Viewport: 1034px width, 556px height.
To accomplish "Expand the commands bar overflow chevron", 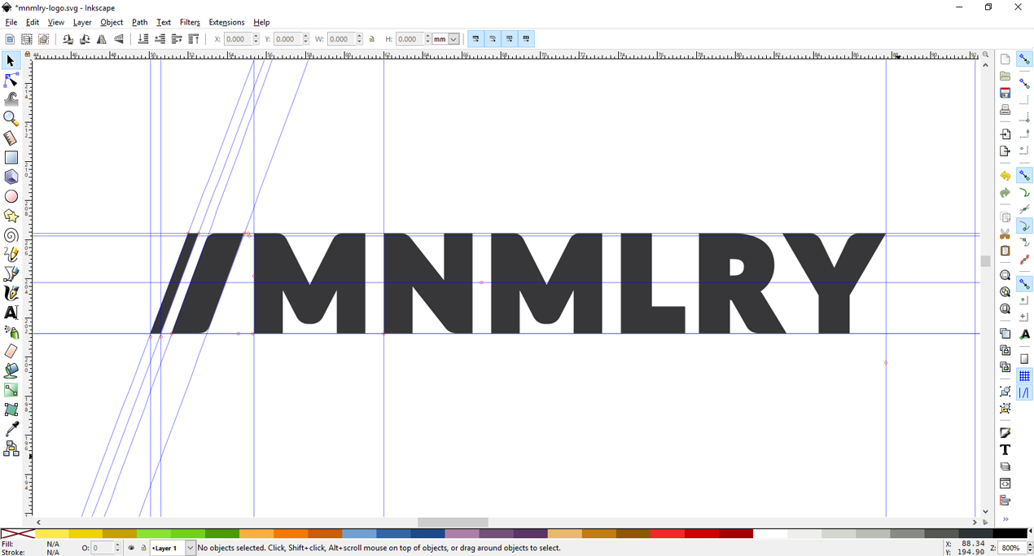I will 1006,519.
